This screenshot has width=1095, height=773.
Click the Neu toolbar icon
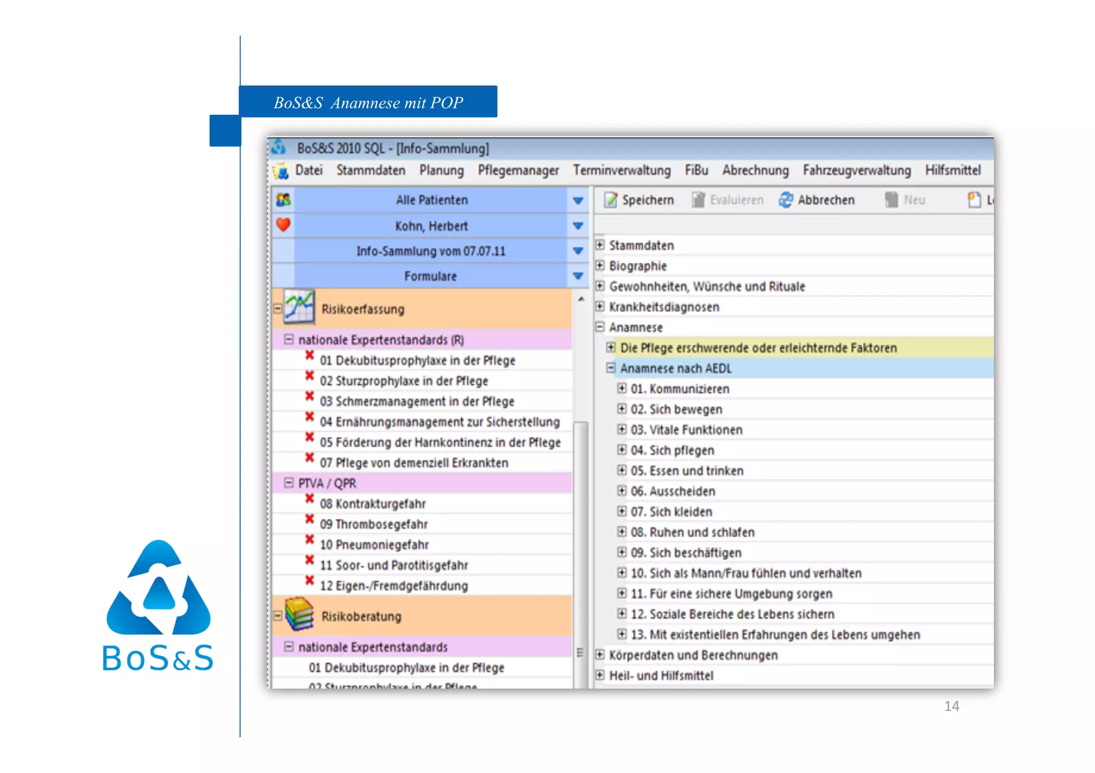click(891, 200)
